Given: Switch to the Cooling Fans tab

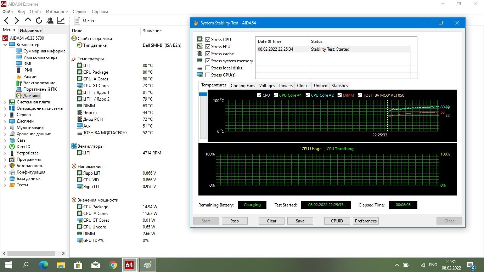Looking at the screenshot, I should pos(243,86).
